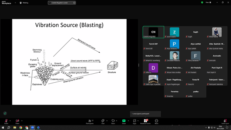Open annotation pencil icon below the slide
The image size is (231, 130).
point(5,113)
